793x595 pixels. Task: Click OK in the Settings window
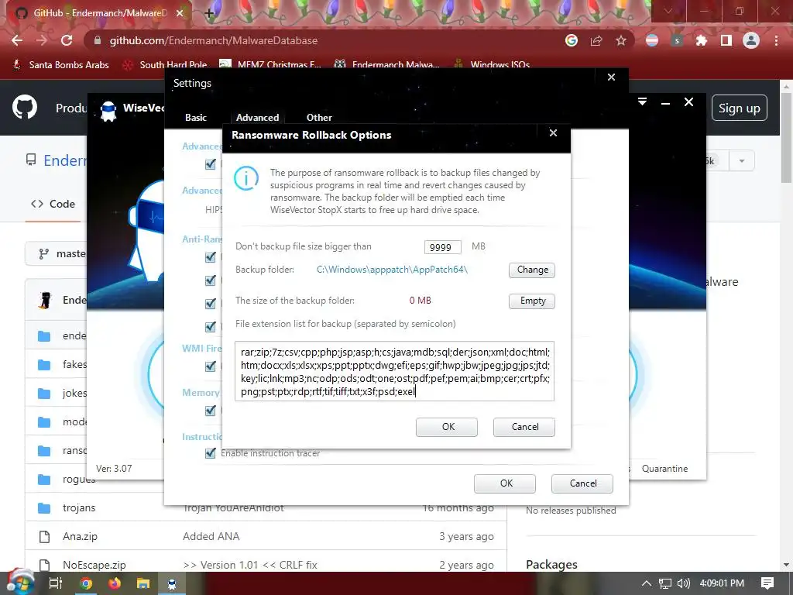coord(505,483)
